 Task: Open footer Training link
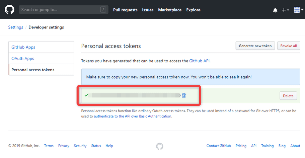click(x=267, y=146)
